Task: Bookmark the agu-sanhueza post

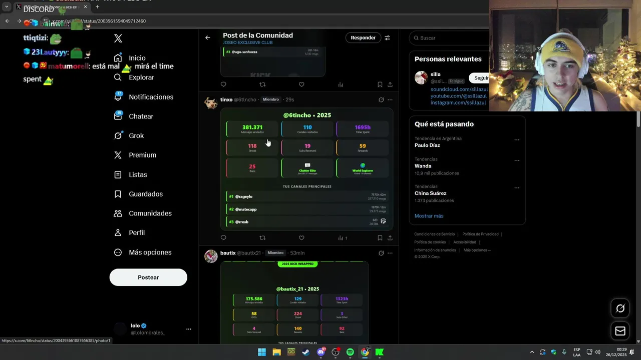Action: tap(380, 84)
